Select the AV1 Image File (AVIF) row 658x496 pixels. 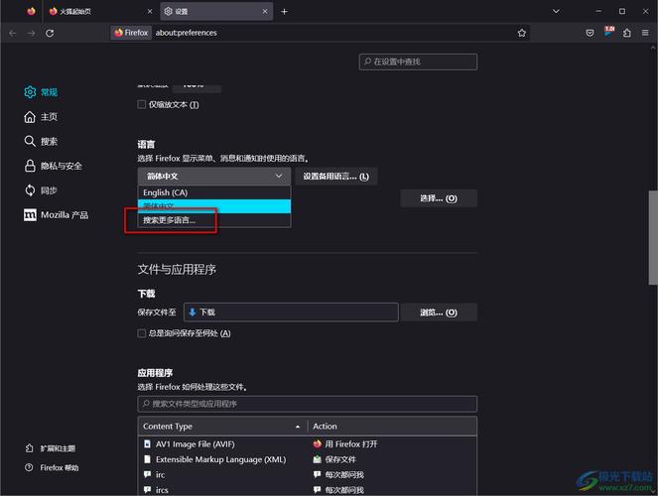(x=308, y=444)
